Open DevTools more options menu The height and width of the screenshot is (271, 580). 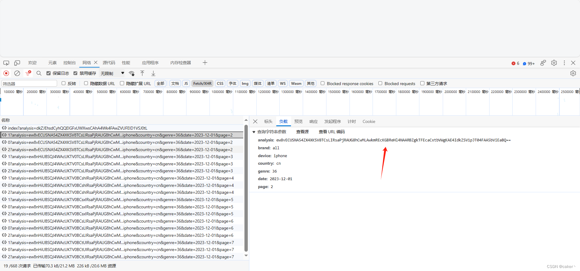click(564, 63)
